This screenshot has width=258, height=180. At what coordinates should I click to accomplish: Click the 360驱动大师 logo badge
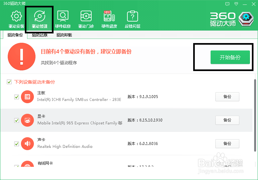[x=246, y=19]
